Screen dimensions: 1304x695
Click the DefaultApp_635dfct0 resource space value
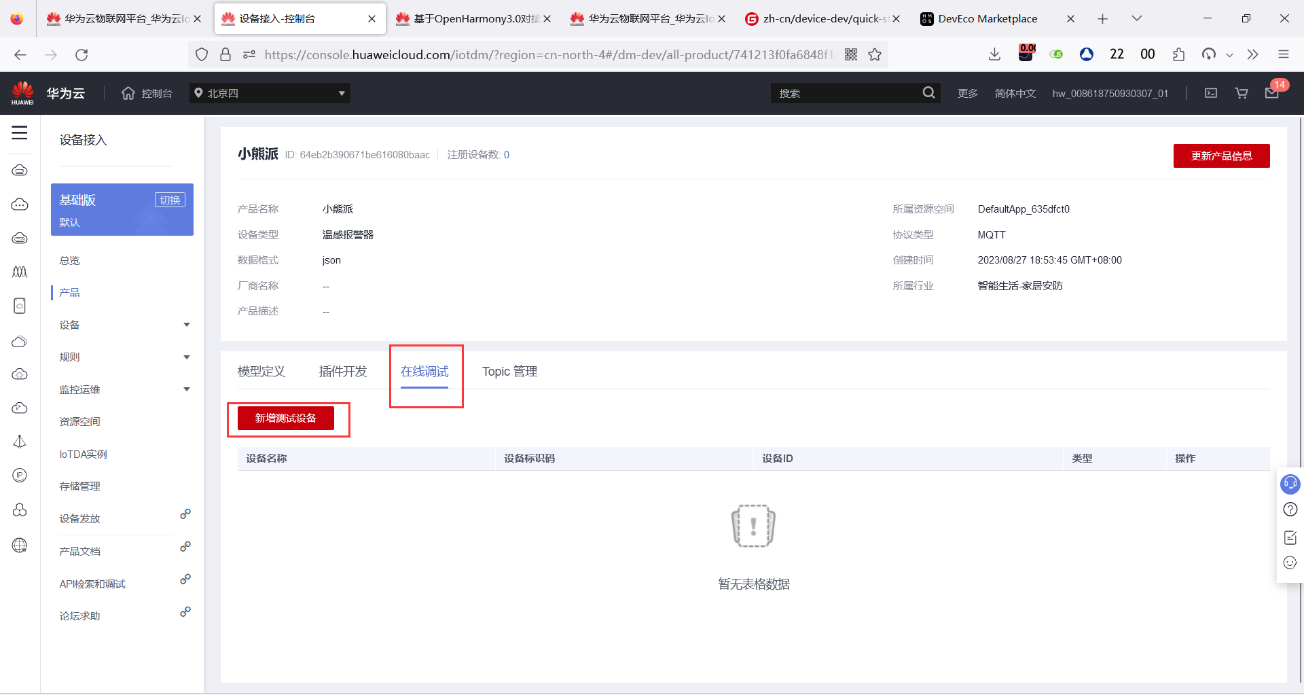[1024, 209]
